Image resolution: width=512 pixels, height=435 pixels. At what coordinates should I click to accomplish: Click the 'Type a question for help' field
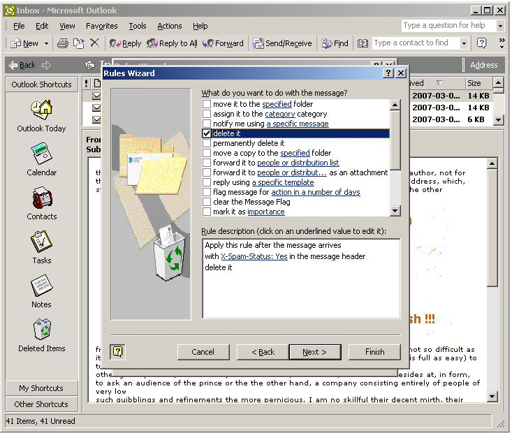[x=448, y=25]
